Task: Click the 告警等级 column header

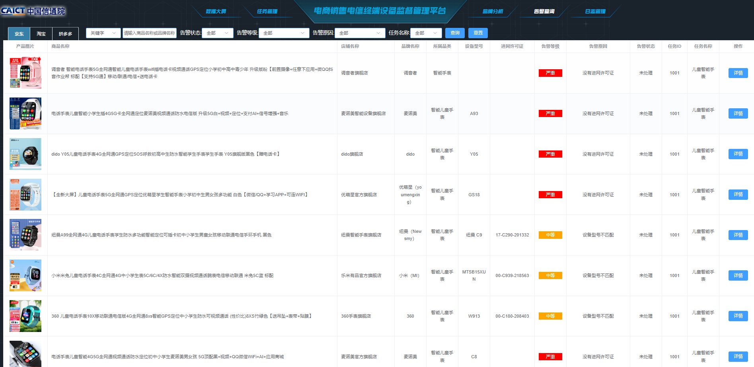Action: click(550, 46)
